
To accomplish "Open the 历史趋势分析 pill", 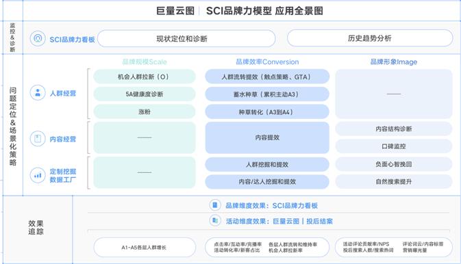I will (x=370, y=38).
